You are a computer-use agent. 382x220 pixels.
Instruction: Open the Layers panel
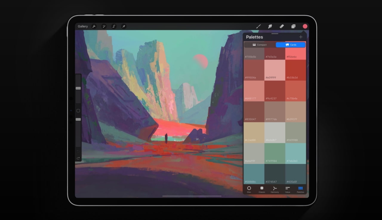(x=293, y=26)
